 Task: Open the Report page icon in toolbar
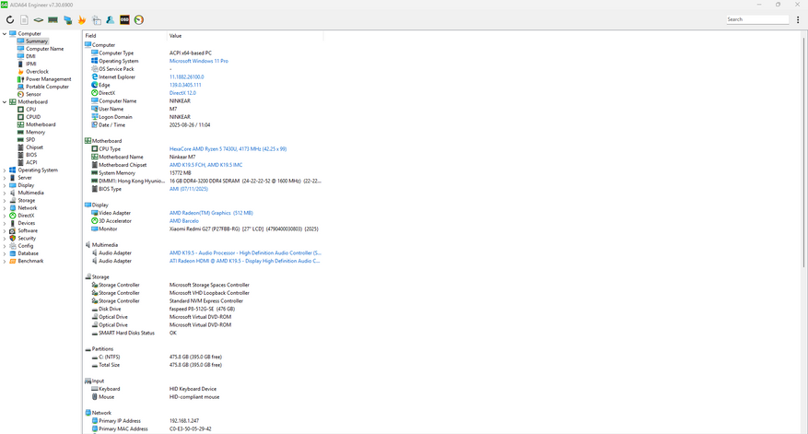click(x=24, y=20)
